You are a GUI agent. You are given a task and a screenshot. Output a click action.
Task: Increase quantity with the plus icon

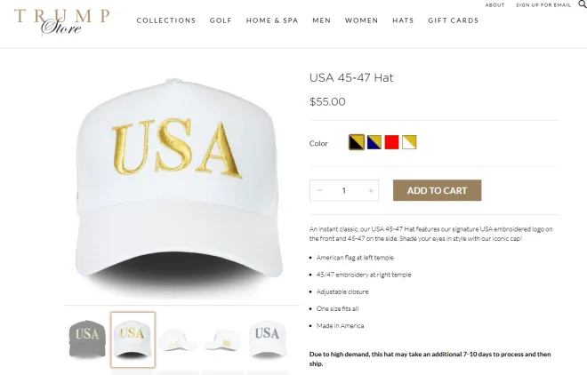(x=371, y=190)
